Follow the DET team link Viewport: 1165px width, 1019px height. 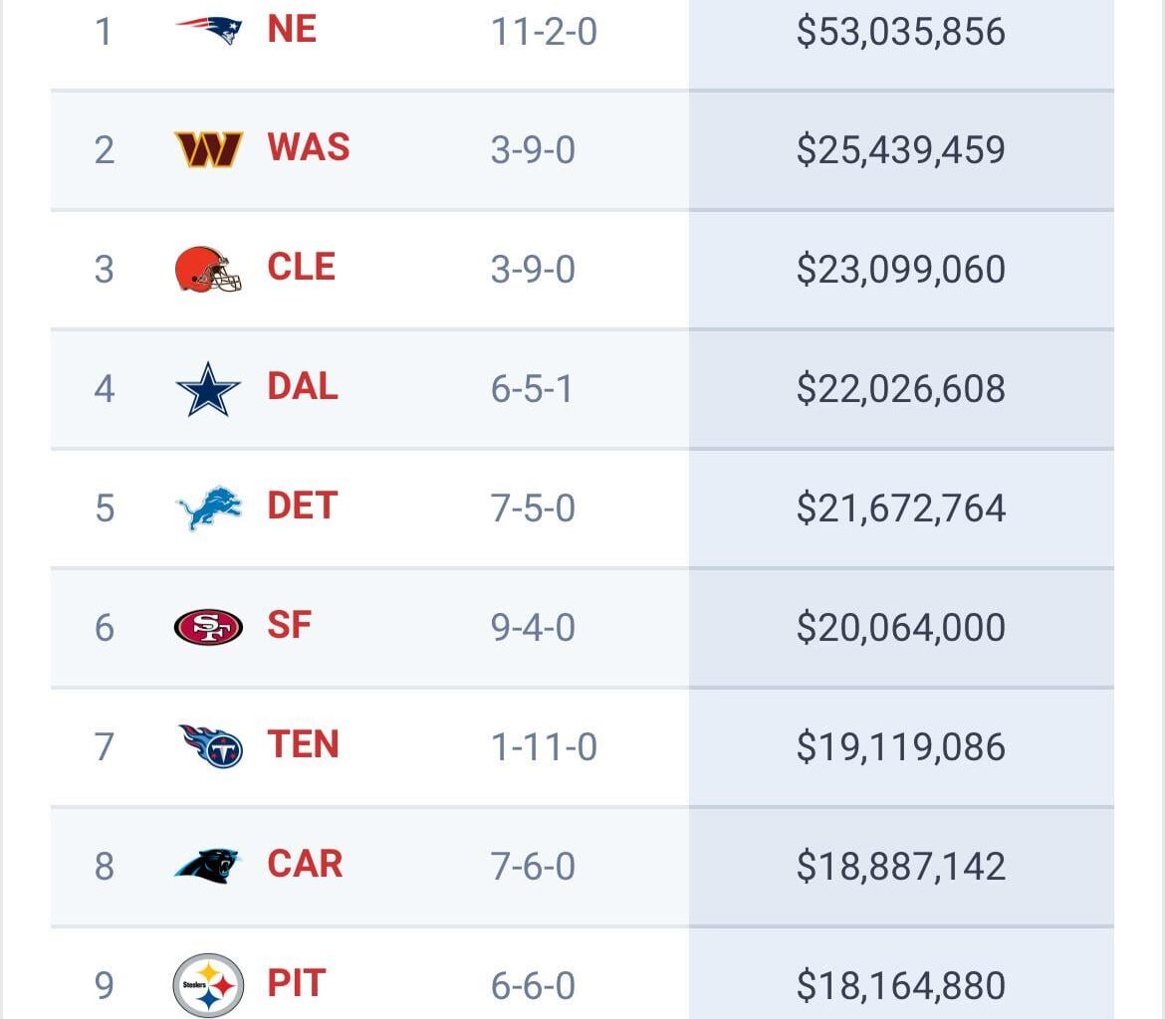coord(303,506)
